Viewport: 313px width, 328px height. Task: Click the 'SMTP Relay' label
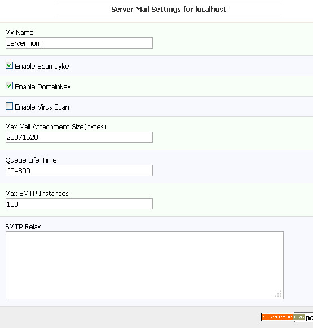tap(23, 227)
